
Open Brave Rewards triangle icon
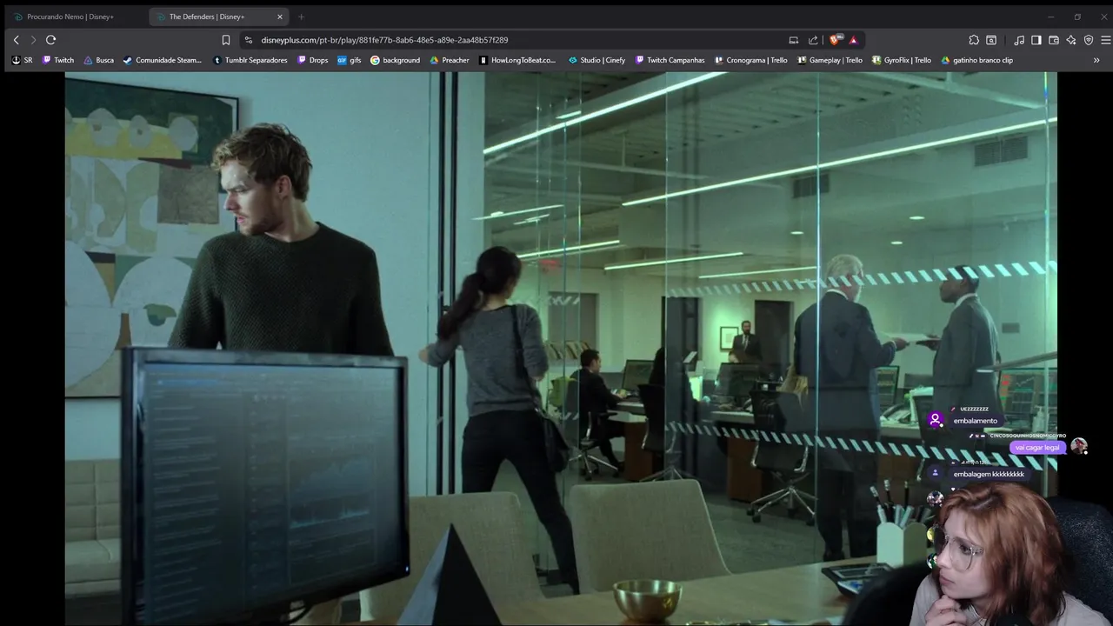point(853,40)
